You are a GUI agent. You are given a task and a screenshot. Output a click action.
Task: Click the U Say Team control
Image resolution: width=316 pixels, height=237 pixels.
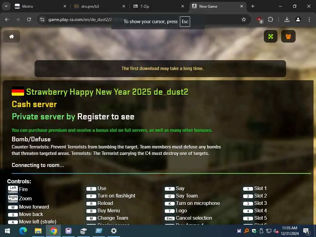[x=181, y=196]
